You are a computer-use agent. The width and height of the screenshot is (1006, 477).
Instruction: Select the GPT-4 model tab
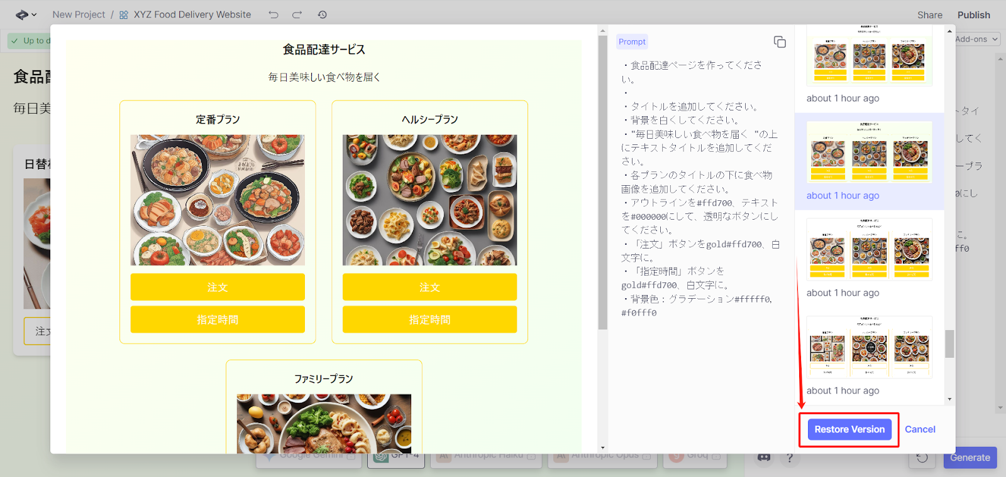pyautogui.click(x=396, y=455)
